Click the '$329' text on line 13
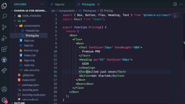The height and width of the screenshot is (104, 185). (x=85, y=64)
